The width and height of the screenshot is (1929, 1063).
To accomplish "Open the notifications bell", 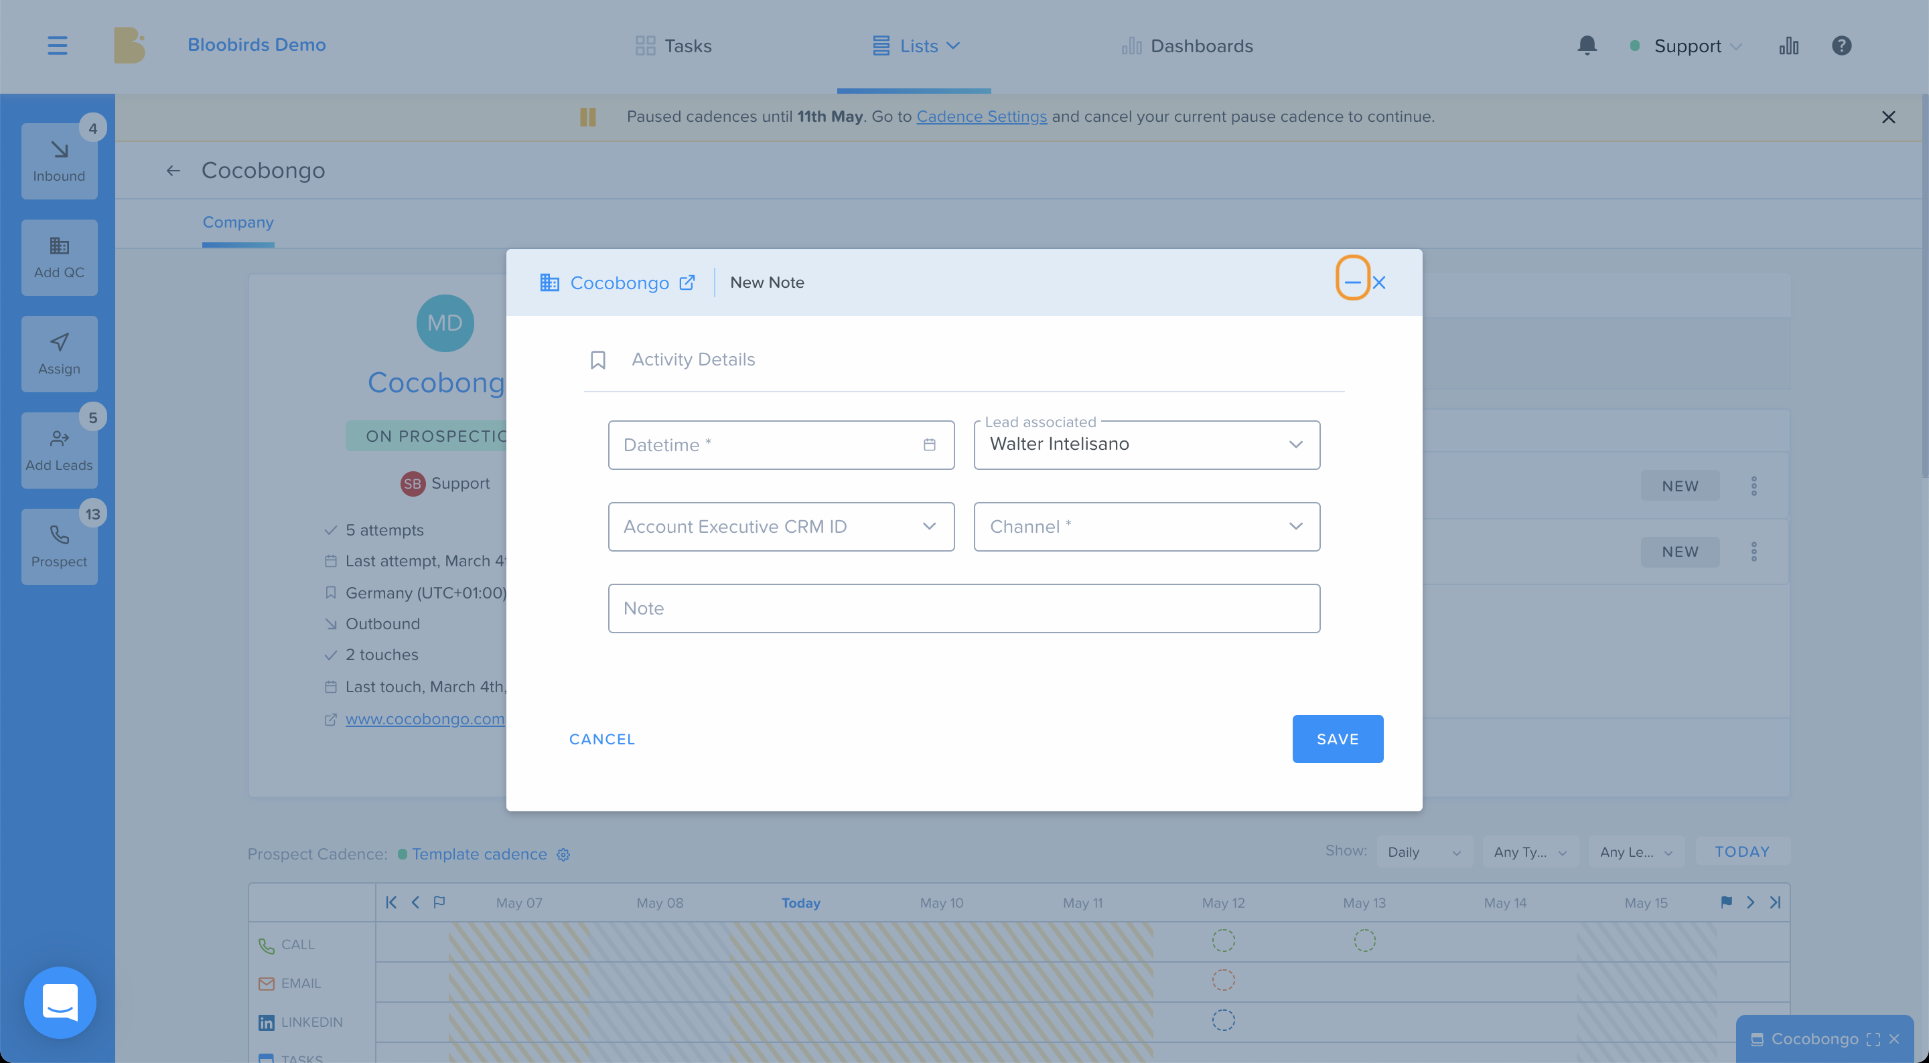I will pos(1587,46).
